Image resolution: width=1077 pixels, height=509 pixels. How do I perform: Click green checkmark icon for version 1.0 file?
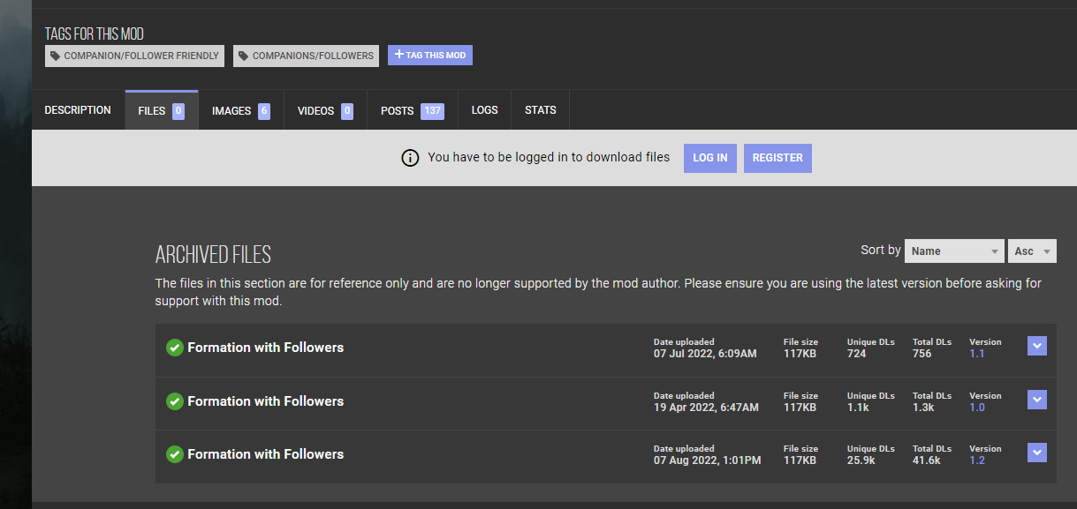coord(175,401)
